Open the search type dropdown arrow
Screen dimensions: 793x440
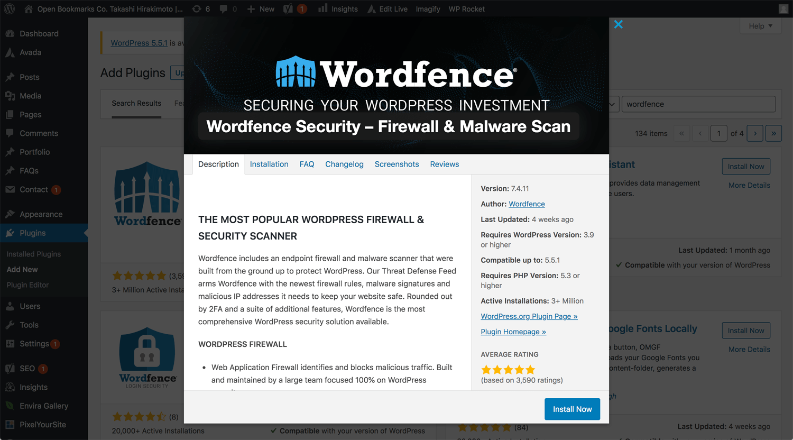point(612,104)
